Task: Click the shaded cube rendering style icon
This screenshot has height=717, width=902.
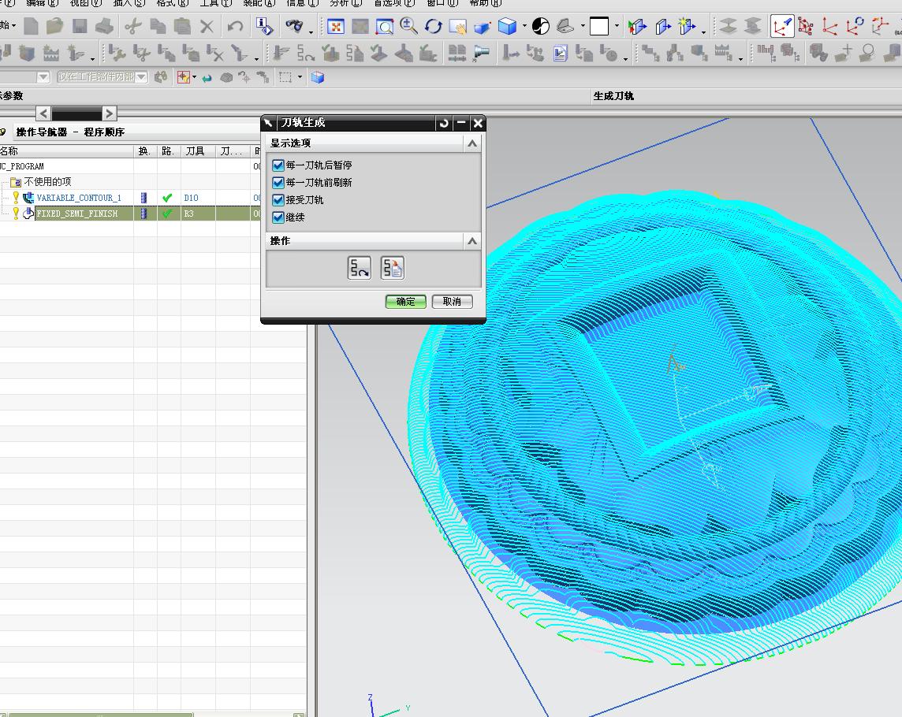Action: [508, 27]
